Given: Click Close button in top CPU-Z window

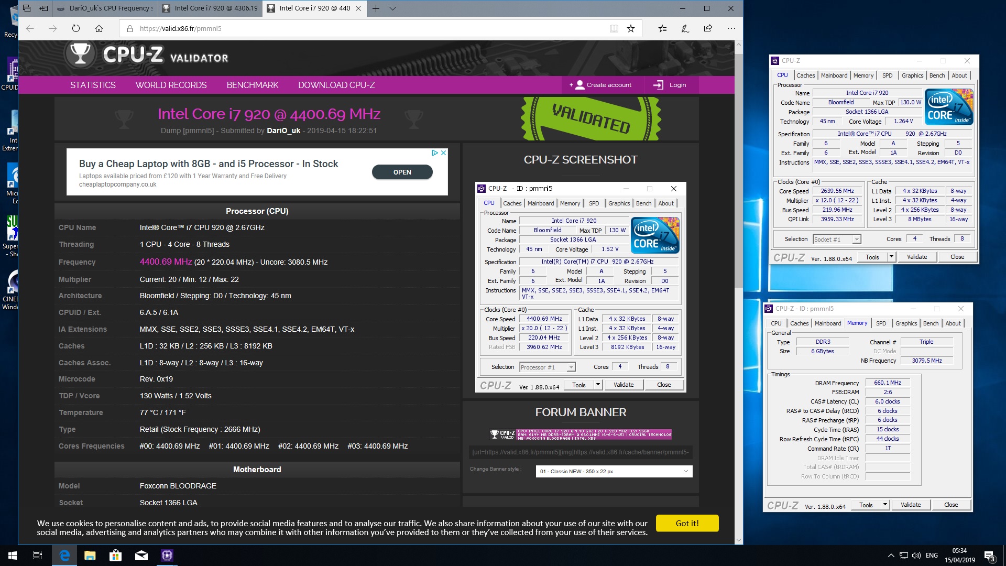Looking at the screenshot, I should [x=957, y=257].
